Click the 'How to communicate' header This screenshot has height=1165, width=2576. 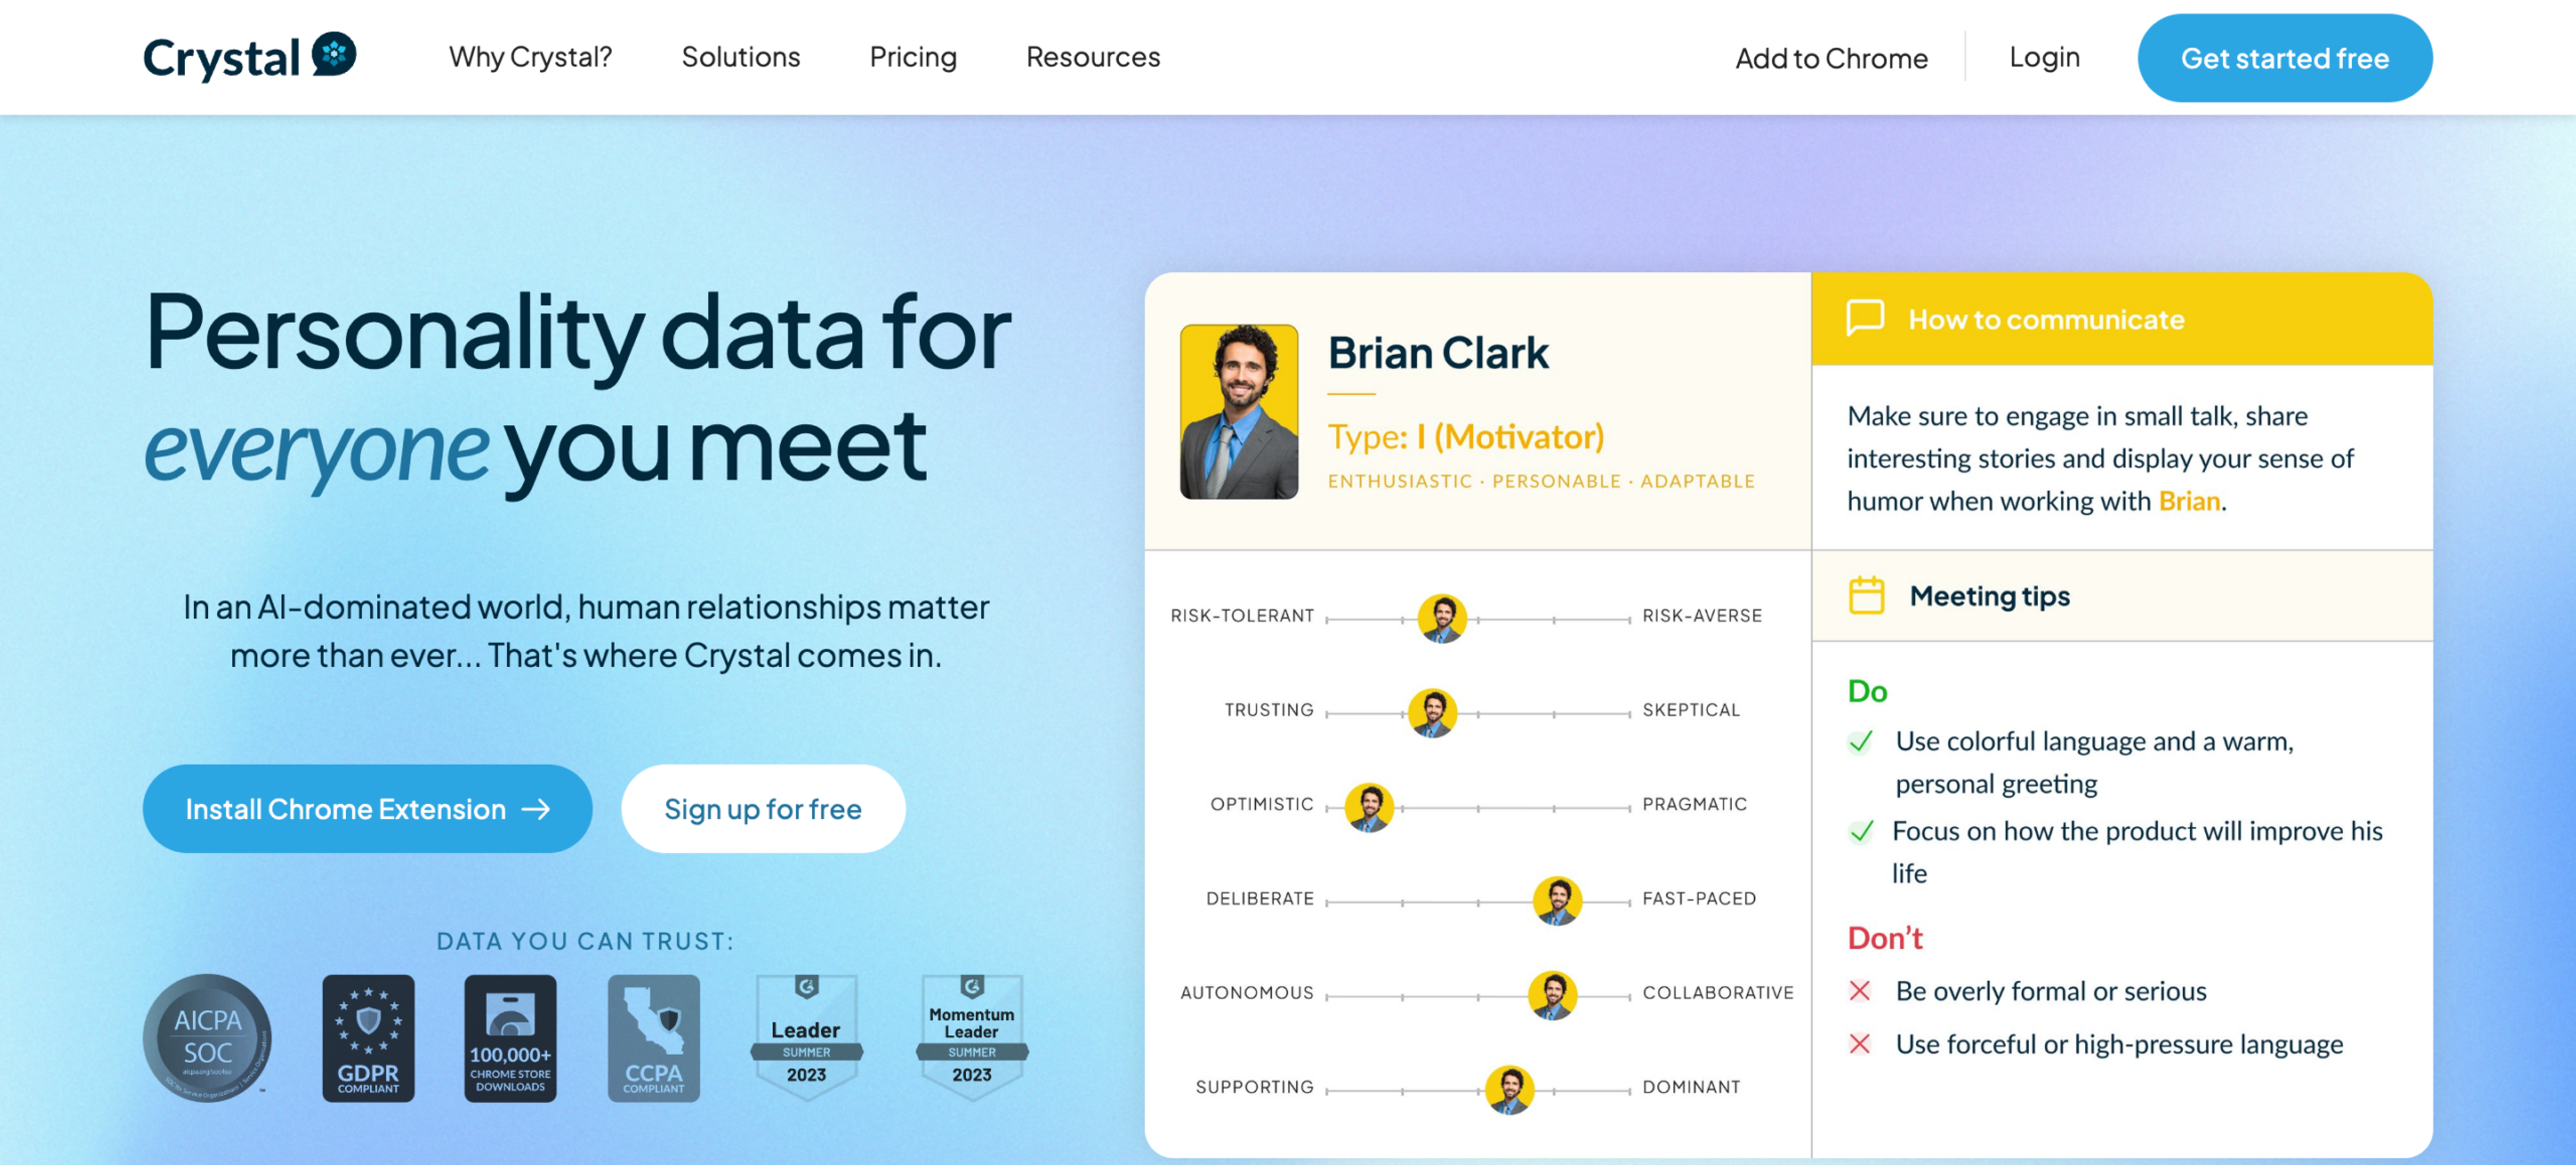[x=2046, y=319]
